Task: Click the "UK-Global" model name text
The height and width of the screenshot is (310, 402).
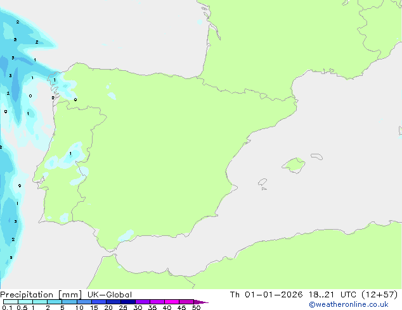Action: tap(110, 295)
